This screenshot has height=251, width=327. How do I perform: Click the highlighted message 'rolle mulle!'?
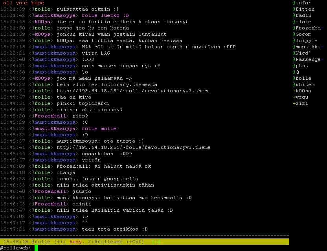point(100,128)
